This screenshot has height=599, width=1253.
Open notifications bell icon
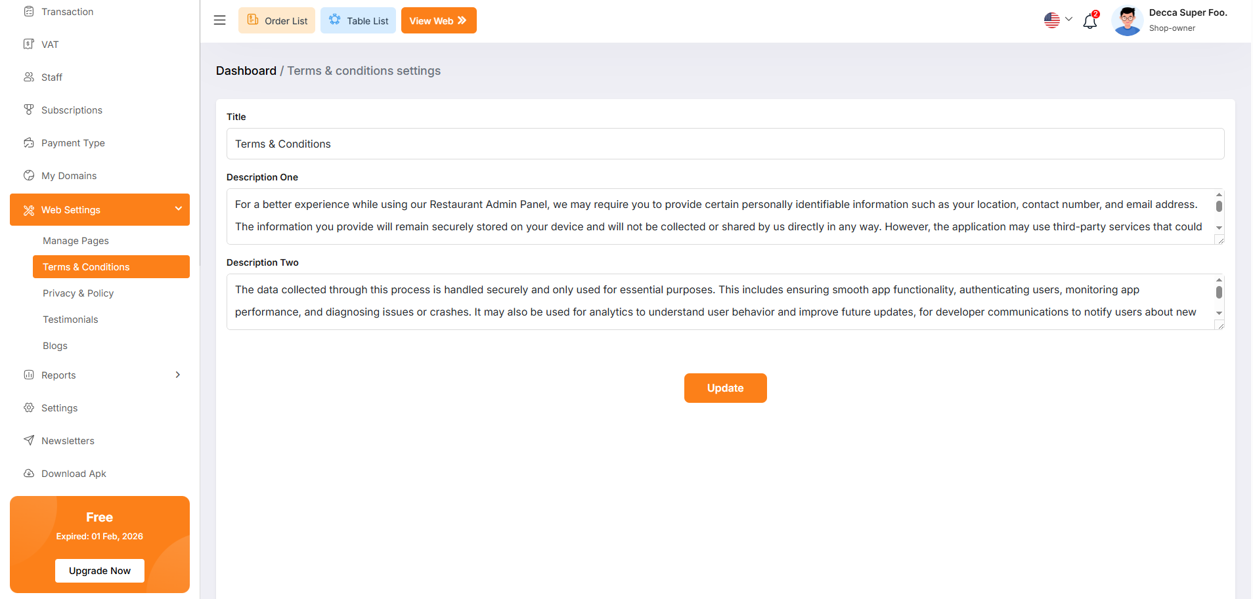click(1090, 21)
